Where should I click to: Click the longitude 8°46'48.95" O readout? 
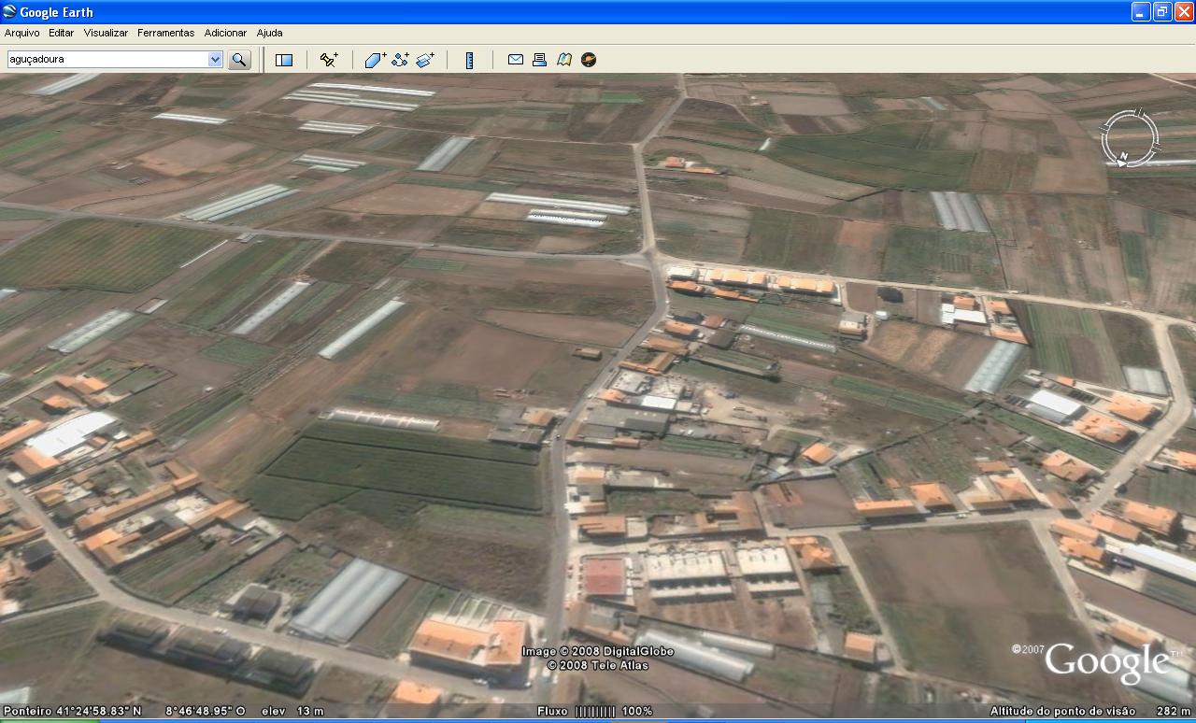pyautogui.click(x=205, y=712)
